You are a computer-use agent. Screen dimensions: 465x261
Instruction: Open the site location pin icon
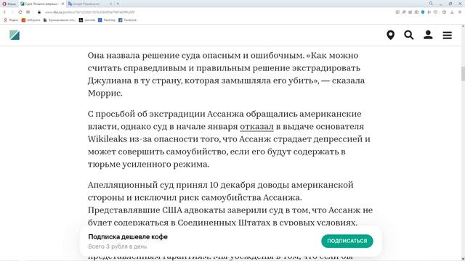pos(391,35)
